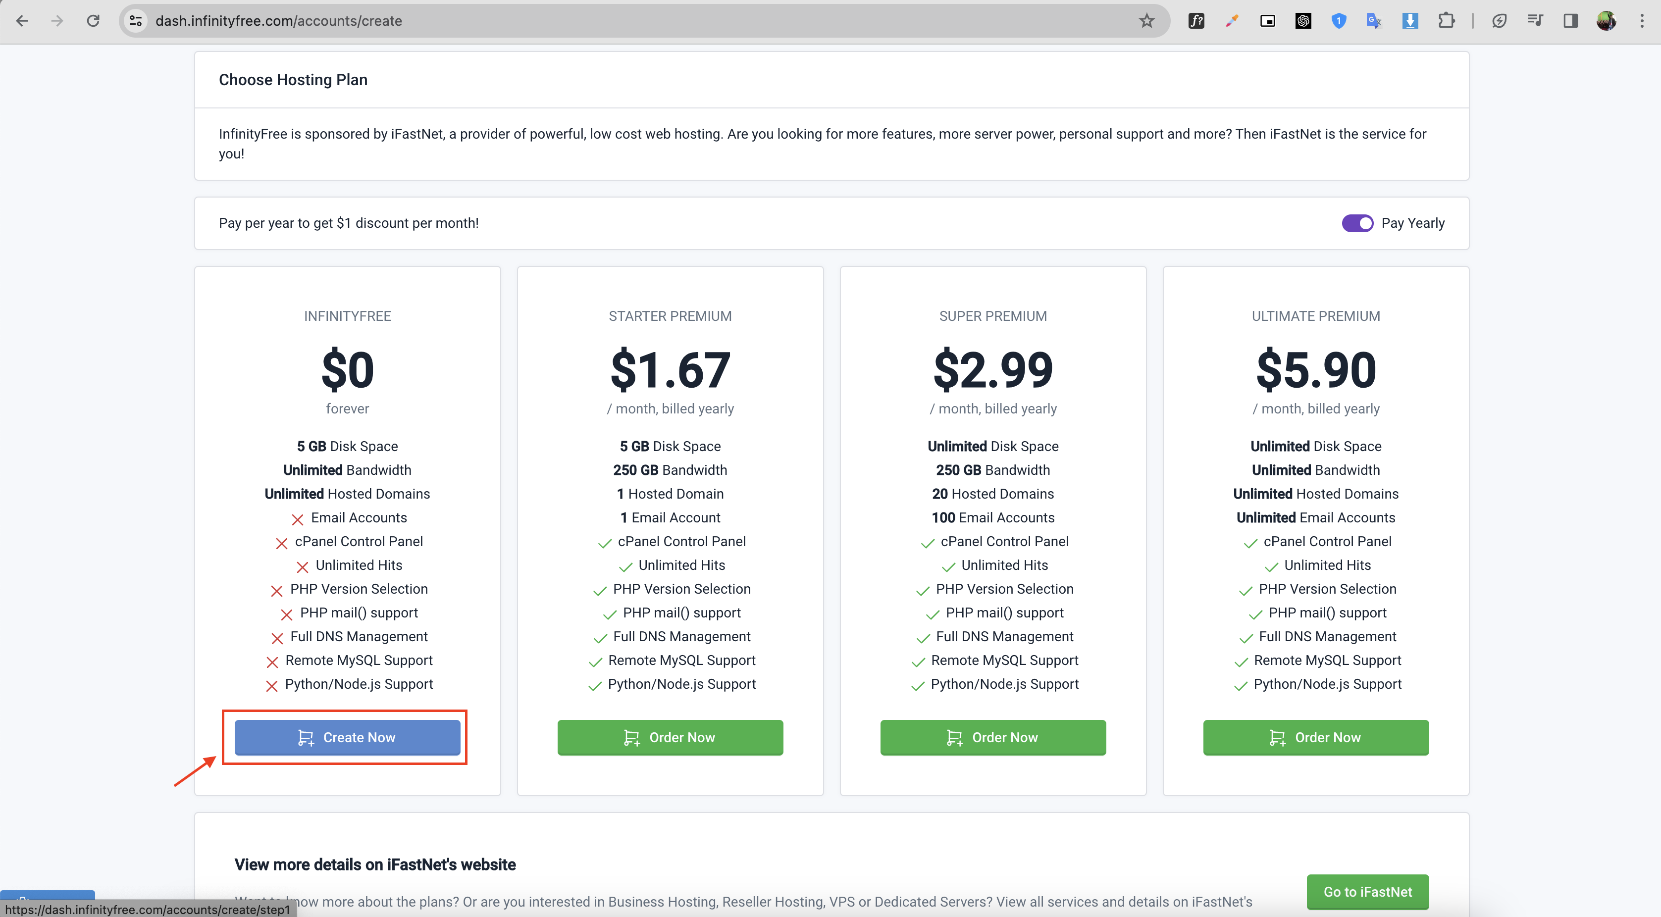Click the Create Now button
Image resolution: width=1661 pixels, height=917 pixels.
(347, 737)
